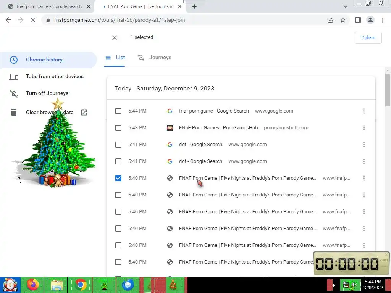Open the Chrome side panel
This screenshot has width=391, height=293.
point(358,20)
